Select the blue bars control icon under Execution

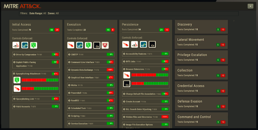coord(79,45)
